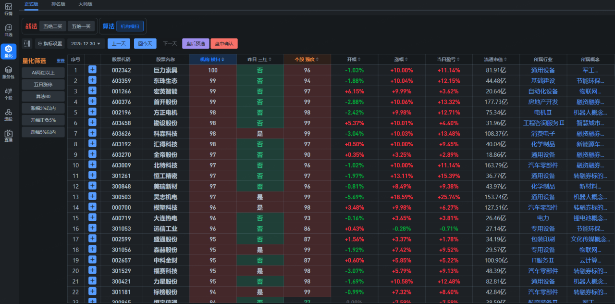Viewport: 615px width, 304px height.
Task: Go to the 个股 individual stock icon
Action: (9, 93)
